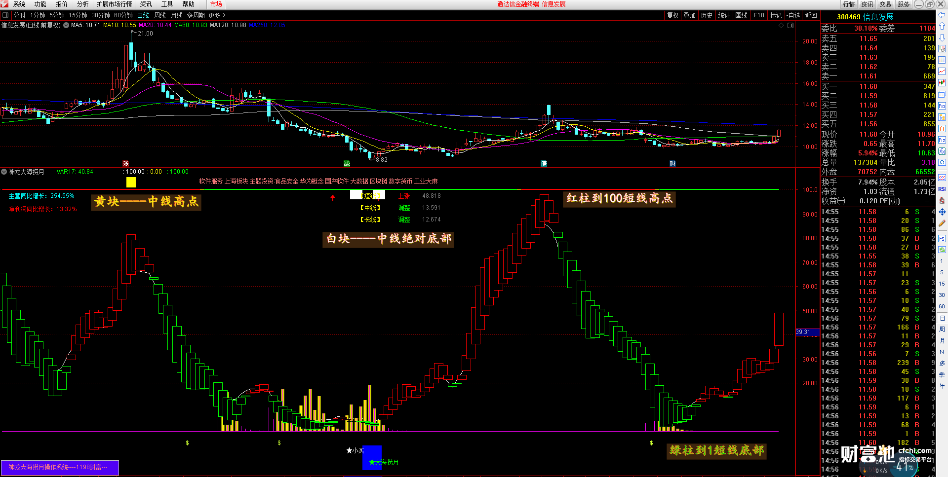
Task: Click the RSI indicator icon
Action: tap(942, 189)
